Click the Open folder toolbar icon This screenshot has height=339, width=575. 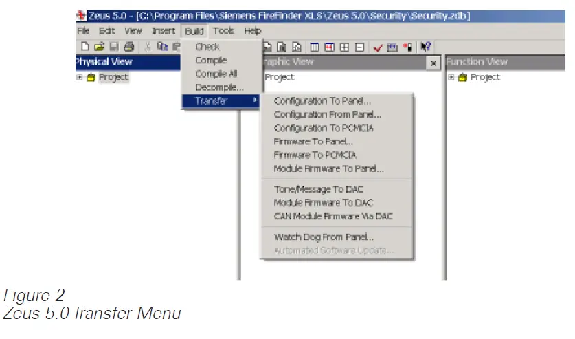coord(100,47)
